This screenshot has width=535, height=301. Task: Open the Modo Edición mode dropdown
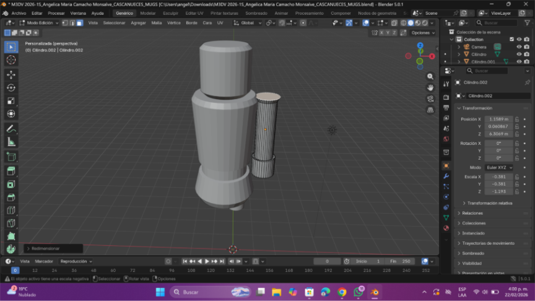(39, 23)
